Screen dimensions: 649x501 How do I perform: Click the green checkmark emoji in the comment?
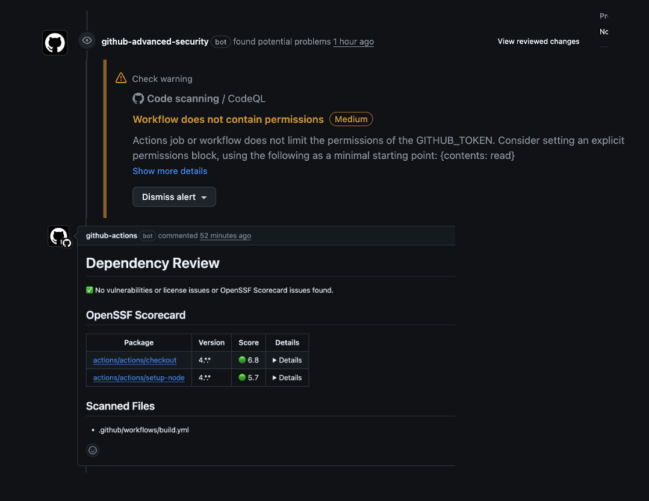pyautogui.click(x=90, y=290)
